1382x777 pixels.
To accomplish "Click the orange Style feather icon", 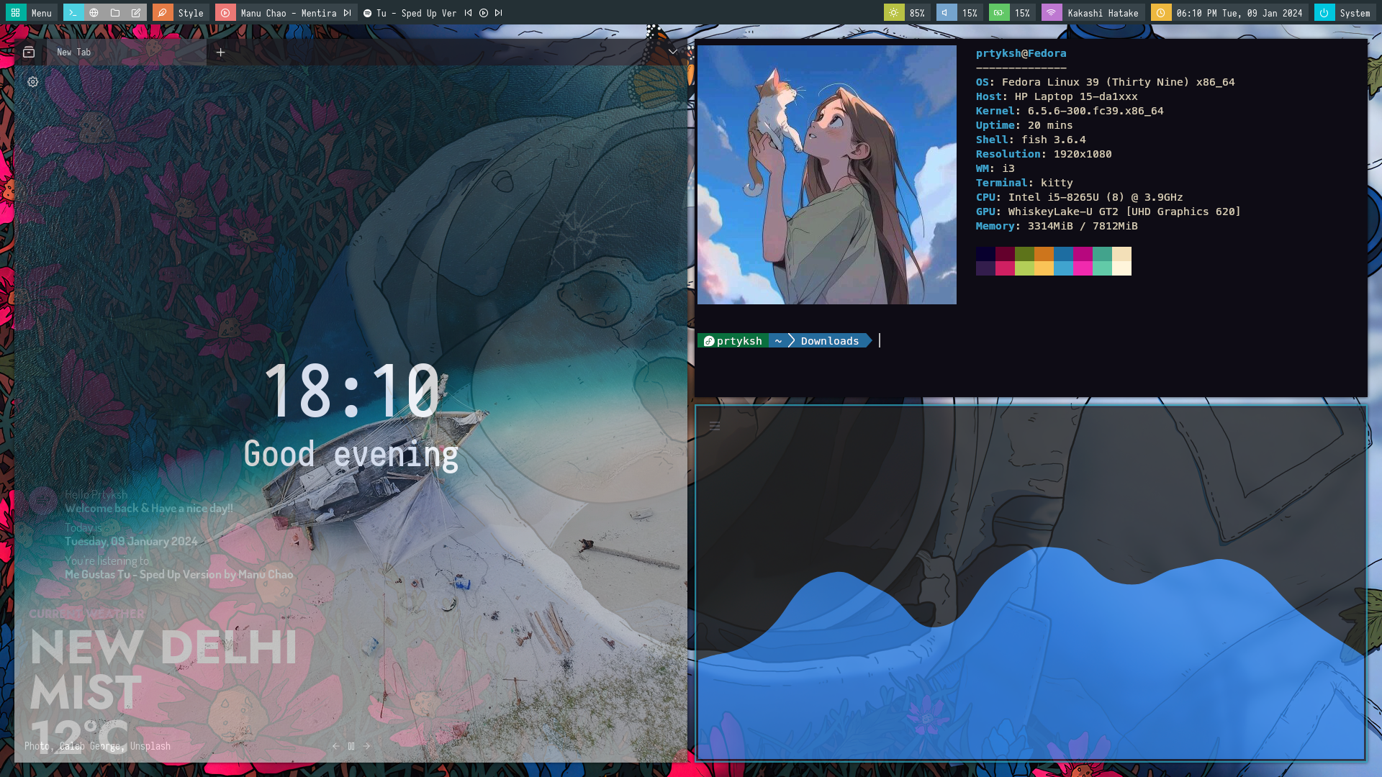I will [x=163, y=13].
